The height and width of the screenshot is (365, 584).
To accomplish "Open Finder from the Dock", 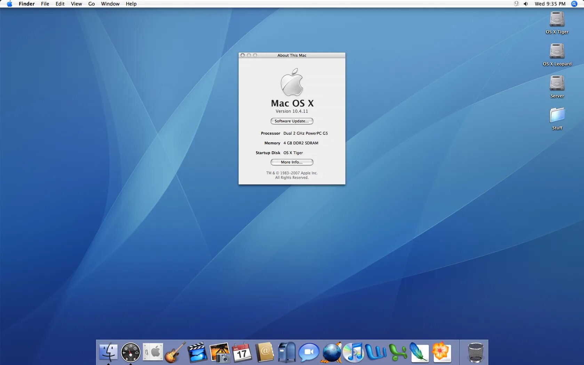I will (108, 352).
